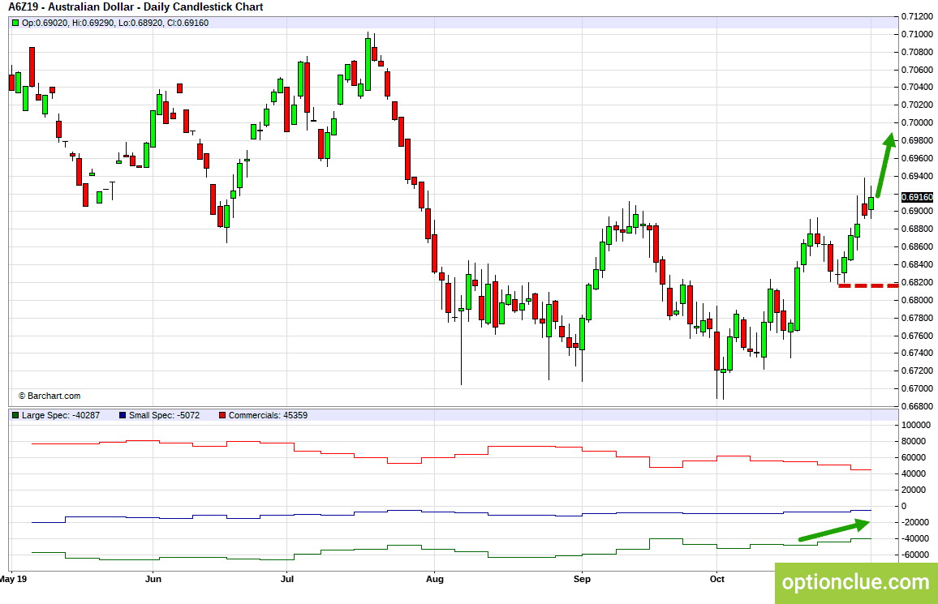Click the 0.71200 price axis label

point(917,17)
